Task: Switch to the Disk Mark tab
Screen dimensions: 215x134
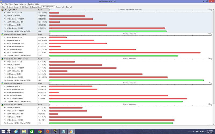Action: click(69, 7)
